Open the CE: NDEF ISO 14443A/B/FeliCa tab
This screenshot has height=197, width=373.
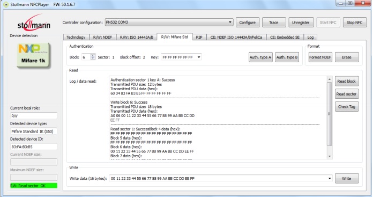tap(236, 37)
